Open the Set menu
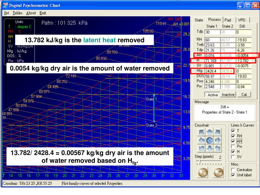 tap(6, 13)
